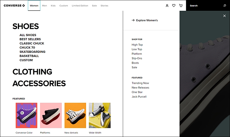The width and height of the screenshot is (230, 137).
Task: Click the search magnifier icon
Action: 225,6
